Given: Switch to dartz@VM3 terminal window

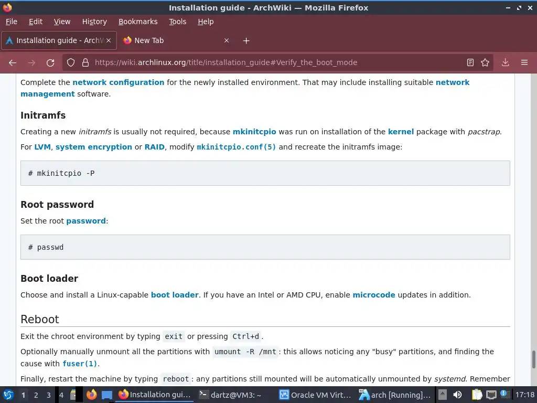Looking at the screenshot, I should [x=231, y=395].
